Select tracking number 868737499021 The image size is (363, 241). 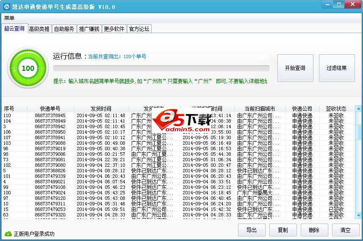50,182
